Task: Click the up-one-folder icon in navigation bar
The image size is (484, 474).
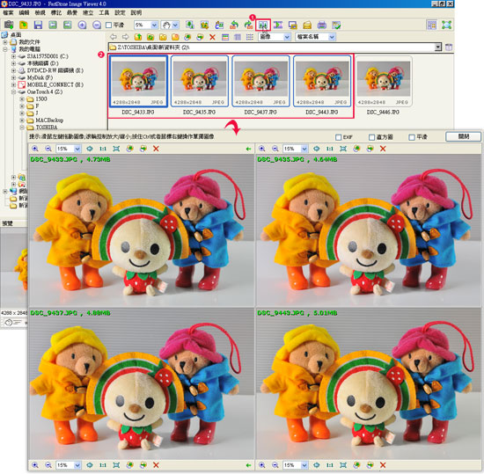Action: [x=138, y=37]
